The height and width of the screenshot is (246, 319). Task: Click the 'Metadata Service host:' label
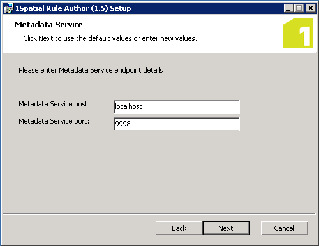[54, 104]
